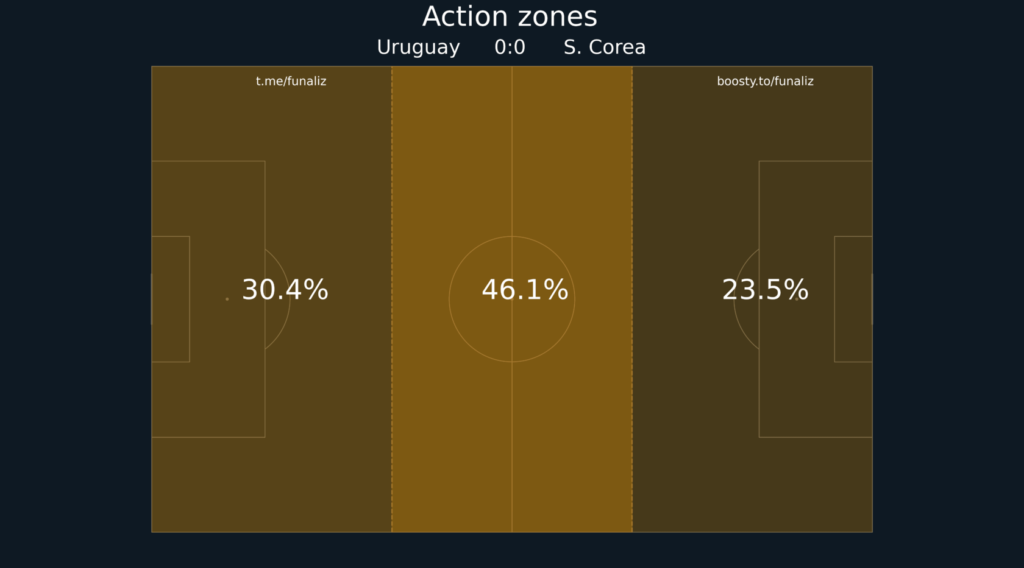
Task: Click the left penalty arc
Action: [x=278, y=299]
